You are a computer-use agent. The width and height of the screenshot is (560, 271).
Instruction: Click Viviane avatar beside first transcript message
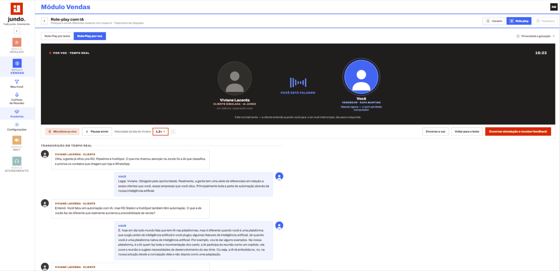coord(45,154)
